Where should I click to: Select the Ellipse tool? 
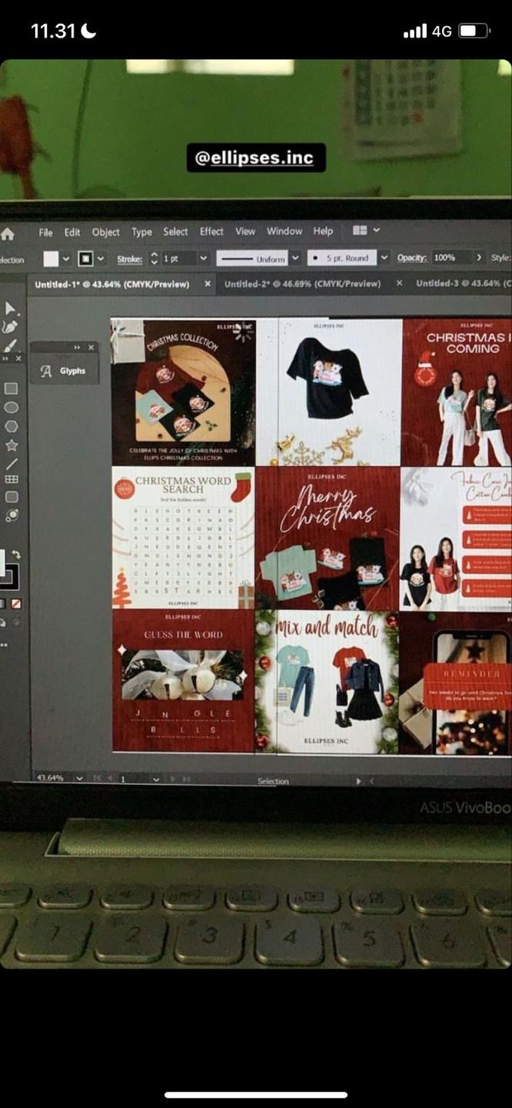coord(11,407)
